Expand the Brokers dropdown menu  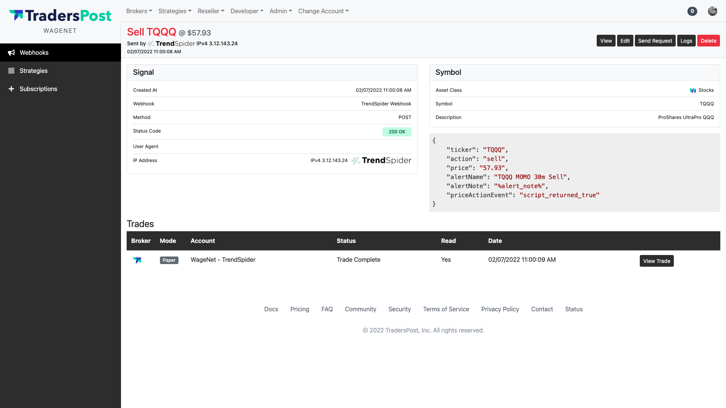pyautogui.click(x=139, y=11)
